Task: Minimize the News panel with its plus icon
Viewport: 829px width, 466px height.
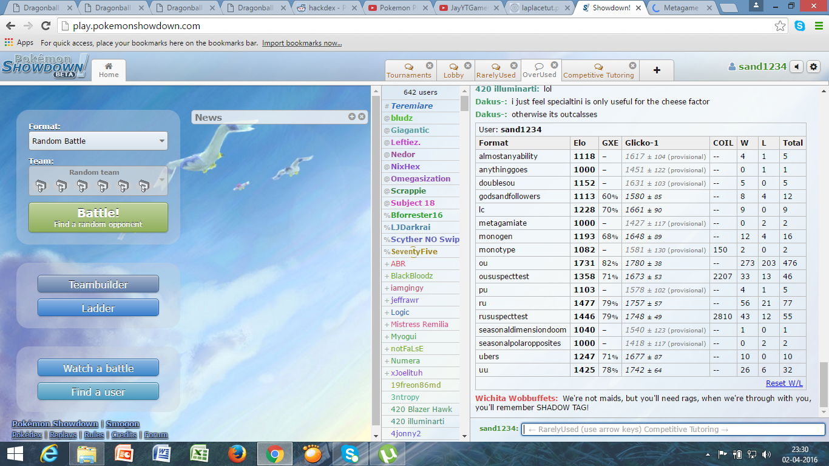Action: click(x=351, y=117)
